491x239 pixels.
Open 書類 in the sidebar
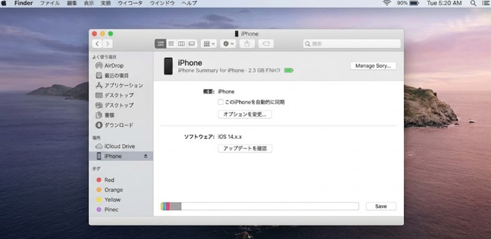point(121,115)
